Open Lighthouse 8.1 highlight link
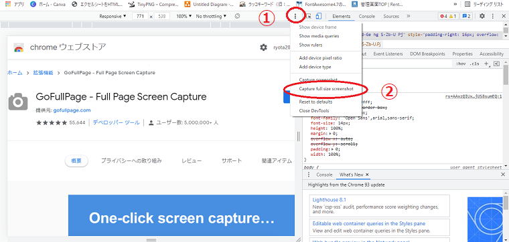Image resolution: width=509 pixels, height=242 pixels. point(329,200)
